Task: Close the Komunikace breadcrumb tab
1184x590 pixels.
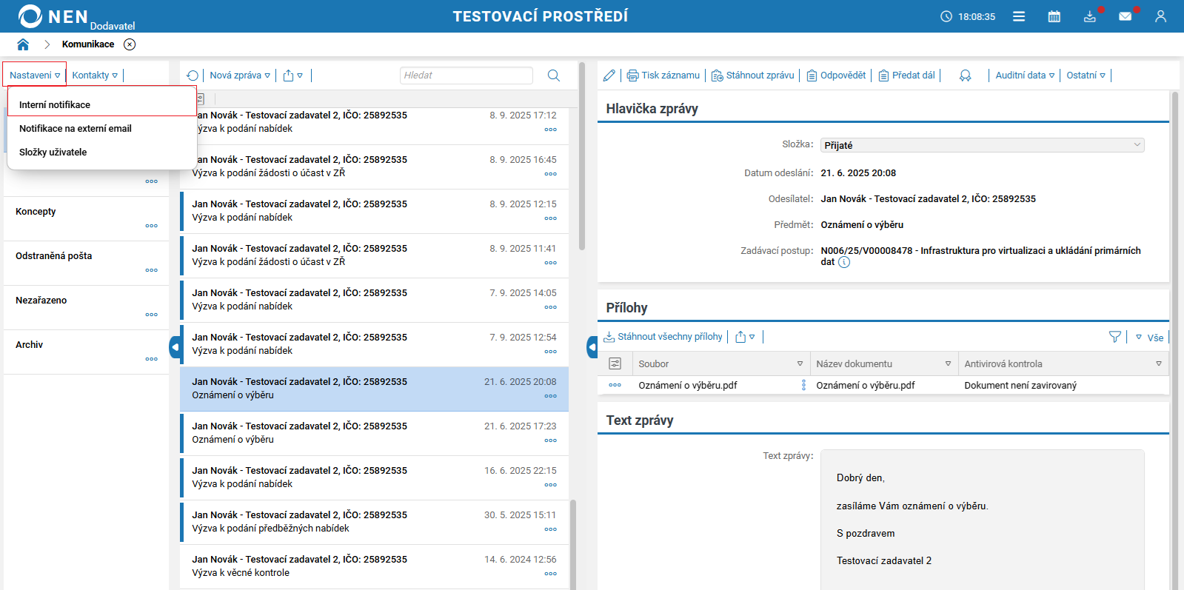Action: coord(130,44)
